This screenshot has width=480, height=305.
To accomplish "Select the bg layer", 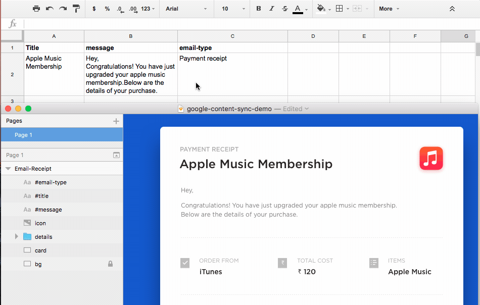I will pos(62,264).
